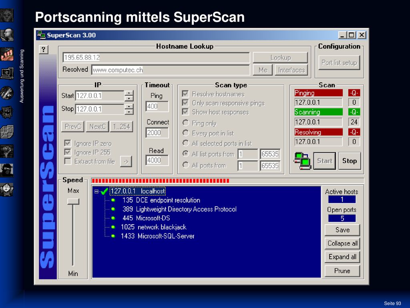410x308 pixels.
Task: Click the wireframe cube sidebar icon
Action: tap(7, 132)
